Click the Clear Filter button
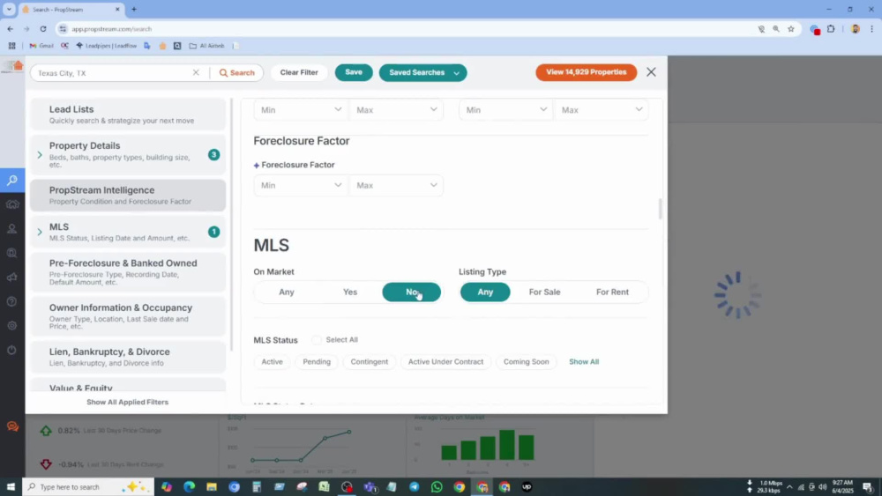Viewport: 882px width, 496px height. click(x=299, y=72)
